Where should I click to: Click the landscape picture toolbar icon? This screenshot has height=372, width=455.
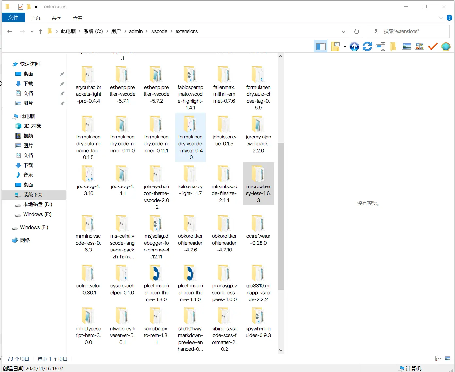click(406, 47)
